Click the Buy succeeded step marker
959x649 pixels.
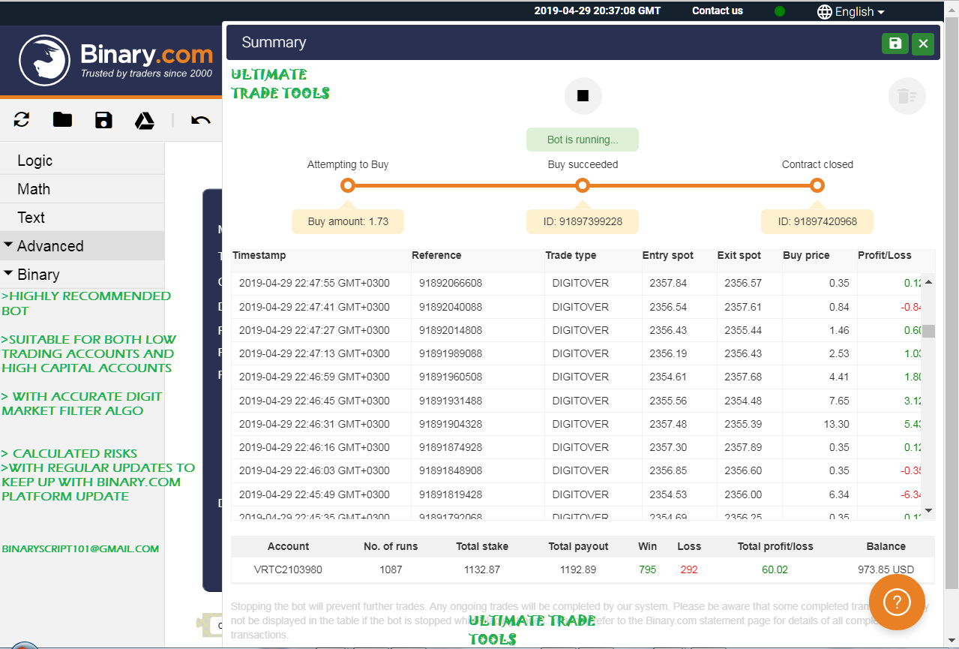[x=583, y=185]
